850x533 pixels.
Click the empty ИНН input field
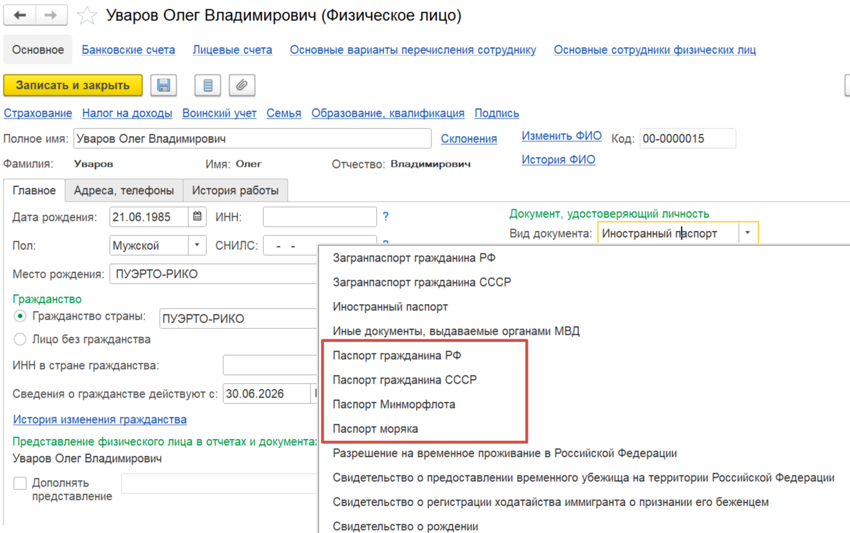point(320,217)
